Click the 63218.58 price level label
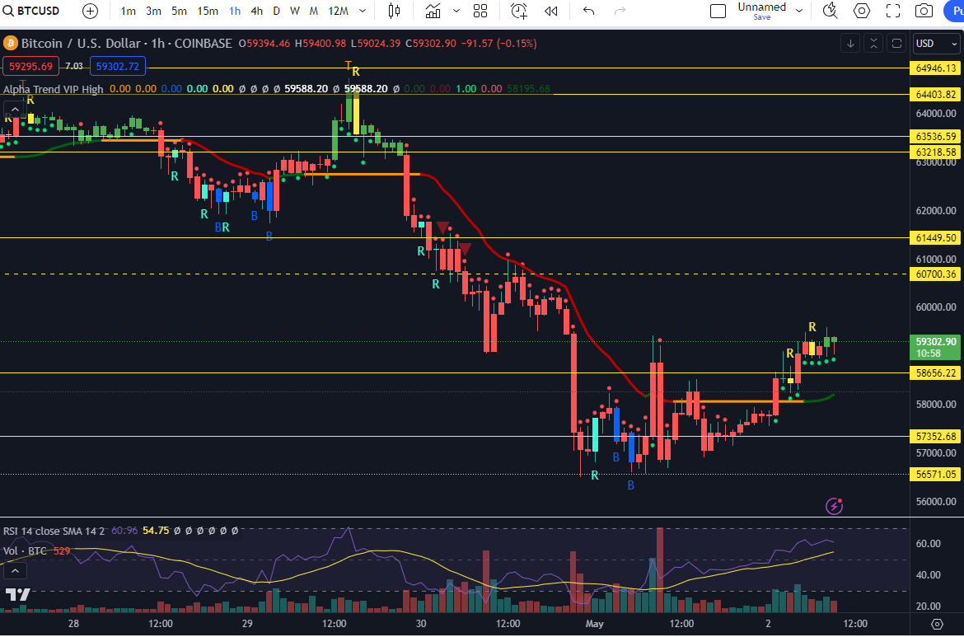This screenshot has width=964, height=637. tap(936, 152)
